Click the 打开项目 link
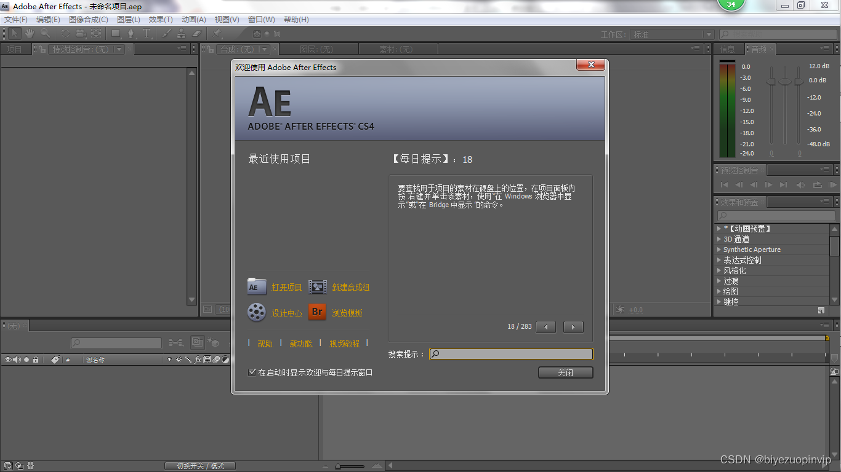This screenshot has height=472, width=841. pyautogui.click(x=287, y=287)
